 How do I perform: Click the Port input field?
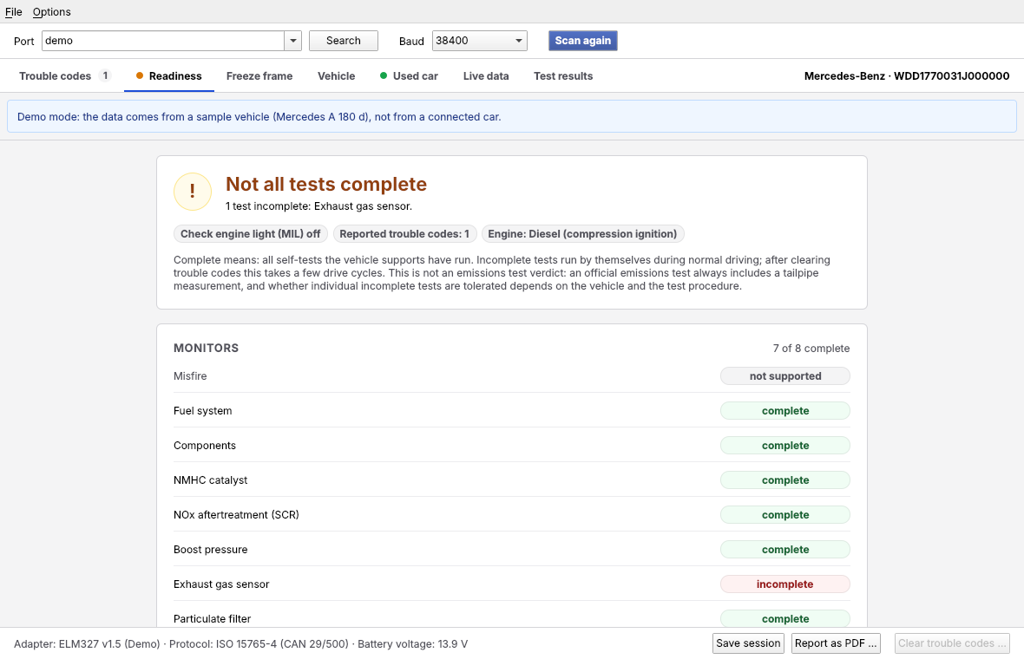click(162, 41)
